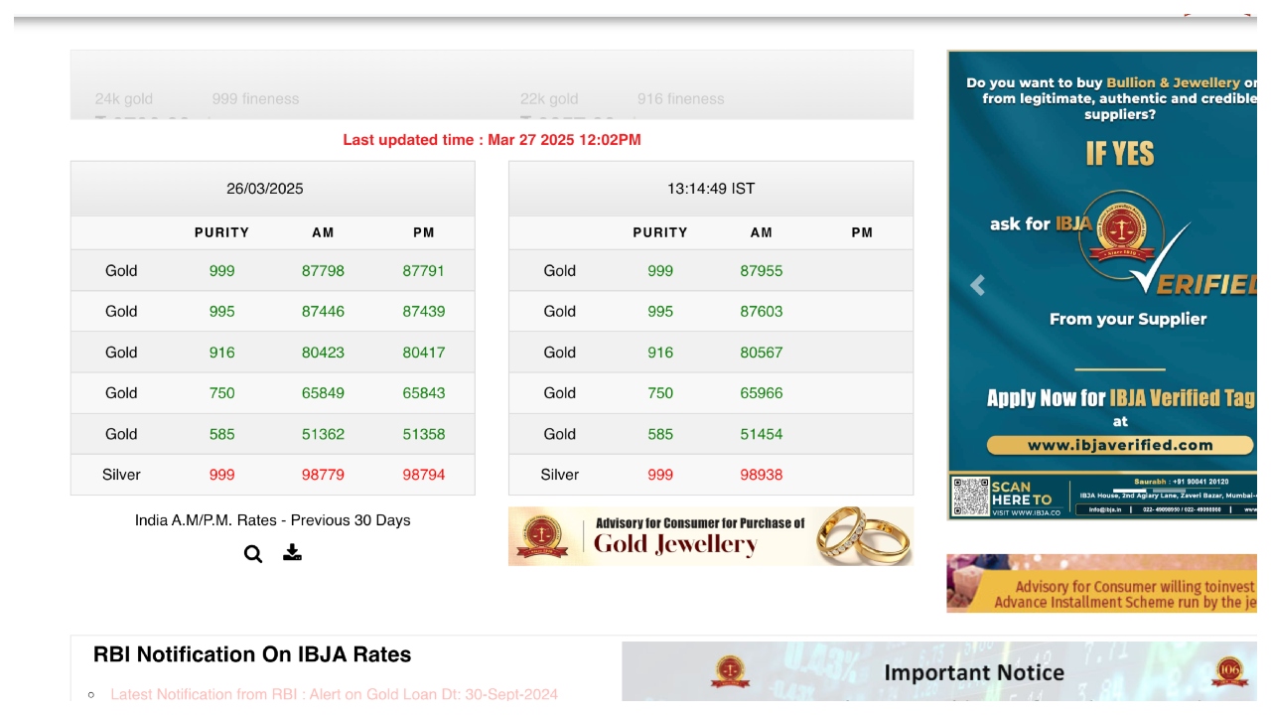
Task: Click the RBI Notification On IBJA Rates heading
Action: (252, 654)
